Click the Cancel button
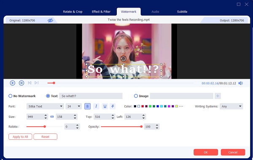 pos(233,152)
